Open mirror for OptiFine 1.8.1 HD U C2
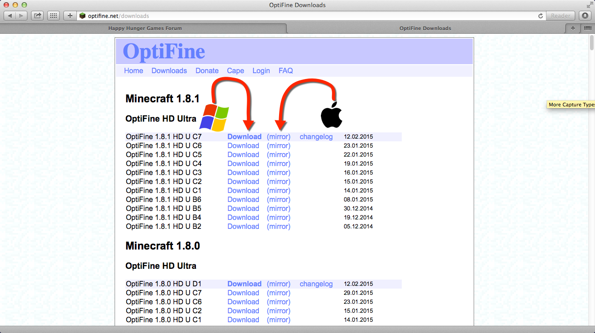 (x=279, y=182)
